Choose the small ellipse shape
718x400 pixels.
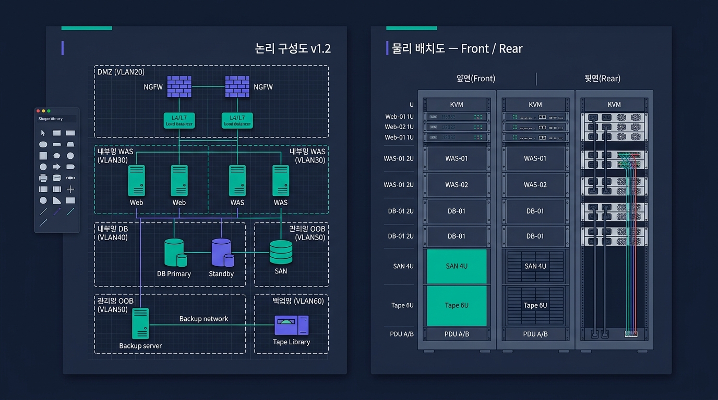(x=57, y=156)
